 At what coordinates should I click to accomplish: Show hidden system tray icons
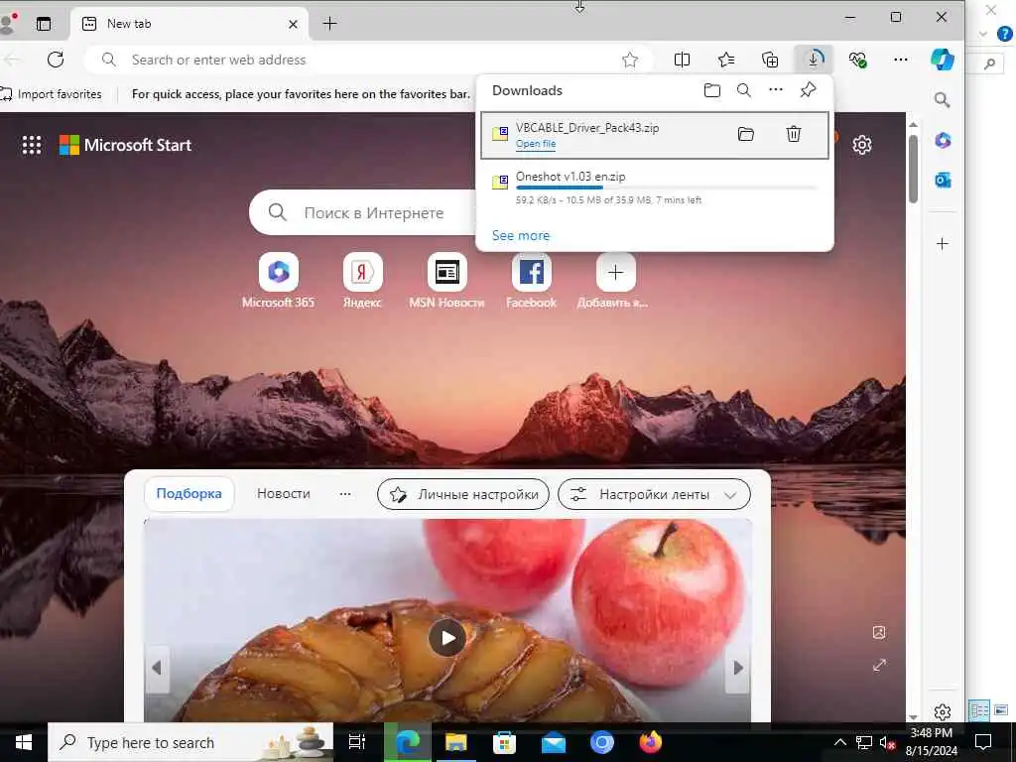(x=839, y=742)
